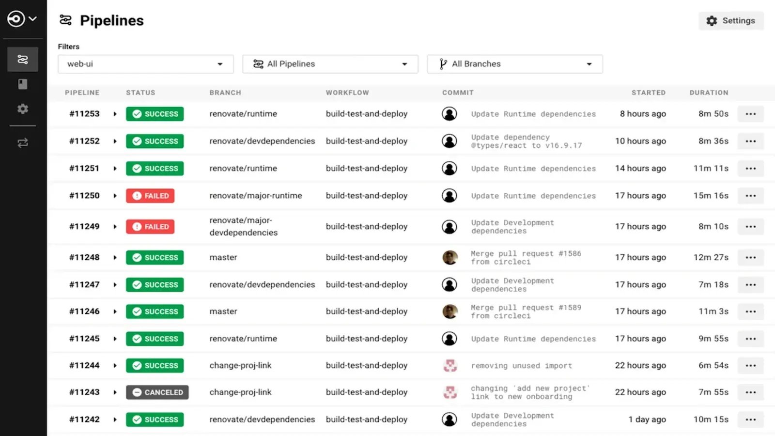Click the CANCELED badge on pipeline #11243
This screenshot has width=775, height=436.
pos(157,392)
